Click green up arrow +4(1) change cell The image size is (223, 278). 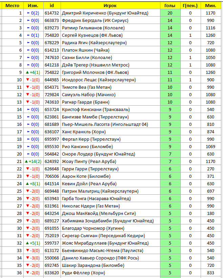tap(34, 72)
